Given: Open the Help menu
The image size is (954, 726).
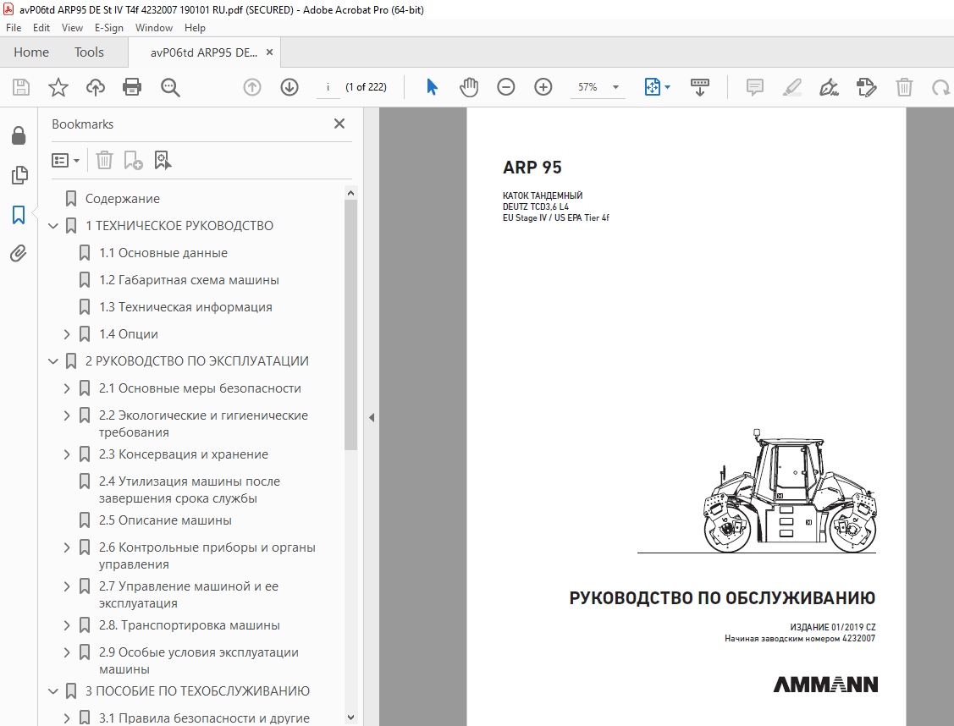Looking at the screenshot, I should pos(195,28).
